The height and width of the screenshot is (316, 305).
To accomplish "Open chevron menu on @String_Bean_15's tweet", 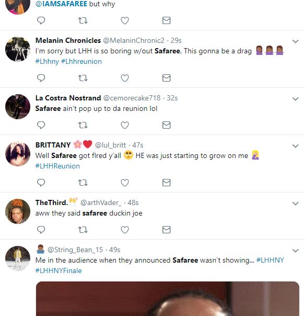I will pyautogui.click(x=295, y=251).
